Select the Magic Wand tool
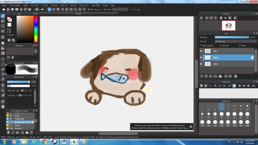This screenshot has height=145, width=258. [x=3, y=69]
